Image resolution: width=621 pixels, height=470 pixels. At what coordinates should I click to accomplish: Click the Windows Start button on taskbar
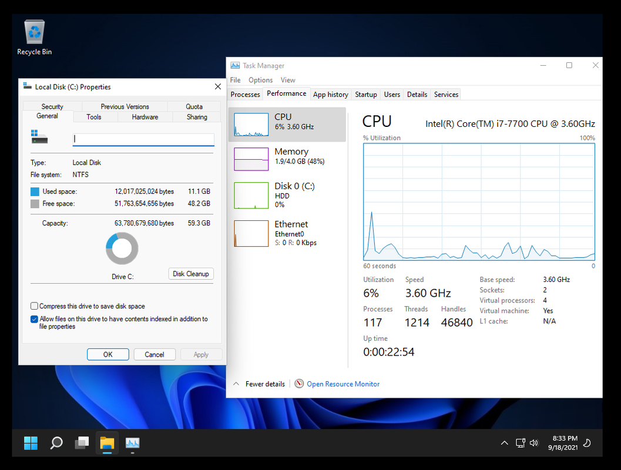(31, 442)
